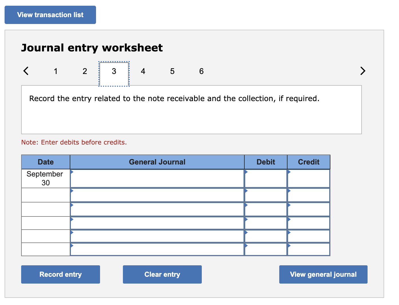
Task: Click the first Debit amount input field
Action: click(265, 178)
